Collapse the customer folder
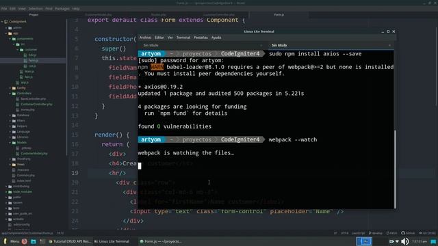Viewport: 438px width, 246px height. tap(18, 50)
